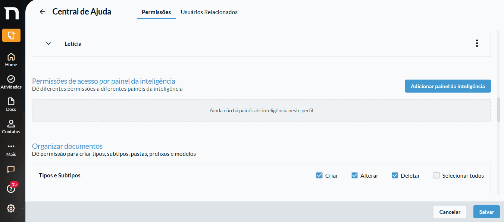The image size is (504, 222).
Task: Click 'Dê permissão para criar tipos' description
Action: (114, 154)
